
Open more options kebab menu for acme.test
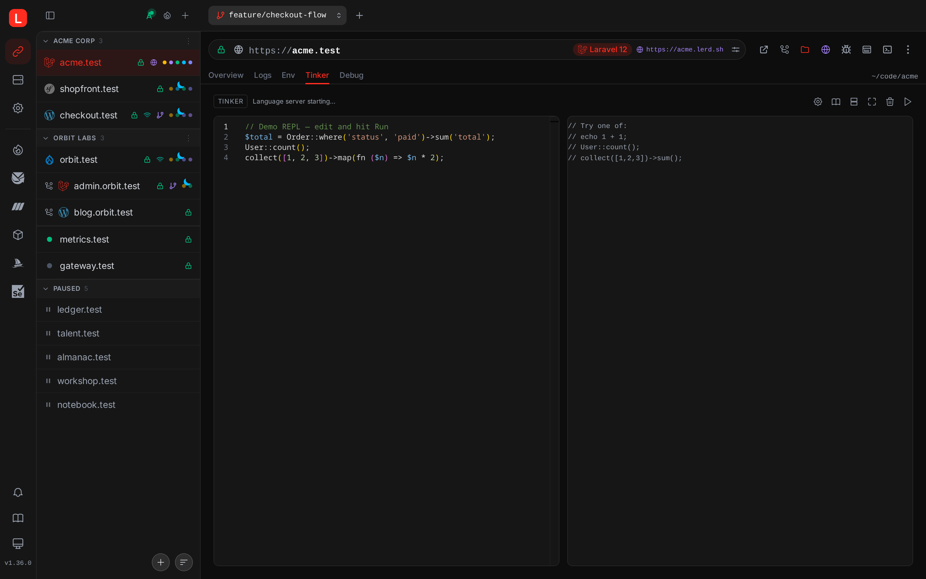(x=908, y=50)
